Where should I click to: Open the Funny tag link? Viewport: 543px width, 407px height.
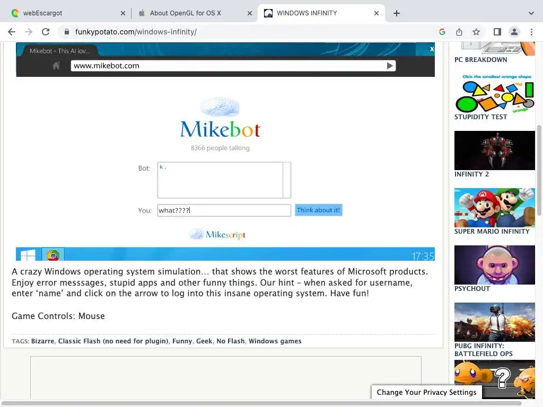182,341
